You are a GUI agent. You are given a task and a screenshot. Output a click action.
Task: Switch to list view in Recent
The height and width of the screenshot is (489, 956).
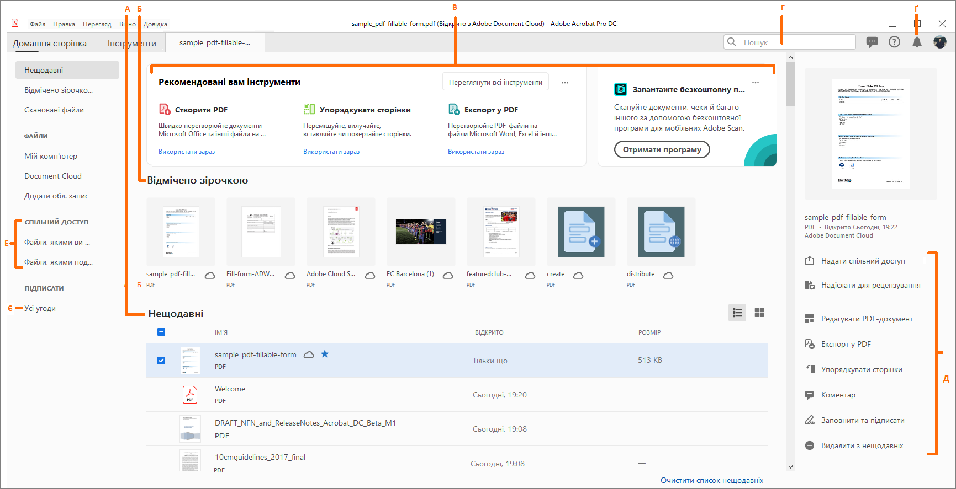point(737,313)
